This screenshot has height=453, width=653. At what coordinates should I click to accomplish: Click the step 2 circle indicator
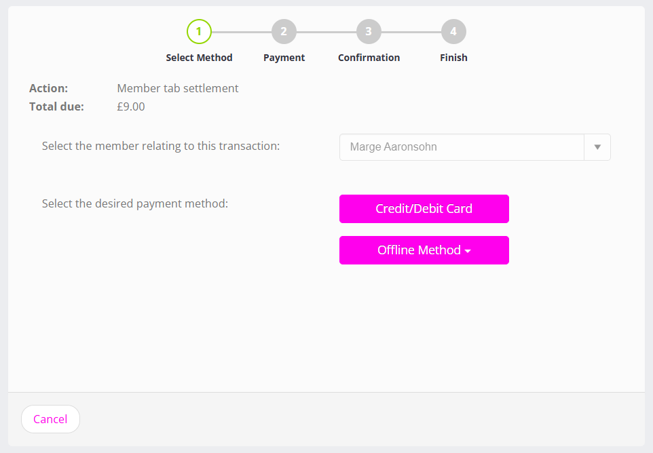click(284, 31)
